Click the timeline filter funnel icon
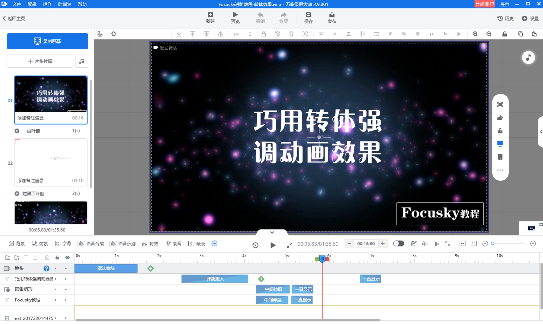 click(436, 244)
